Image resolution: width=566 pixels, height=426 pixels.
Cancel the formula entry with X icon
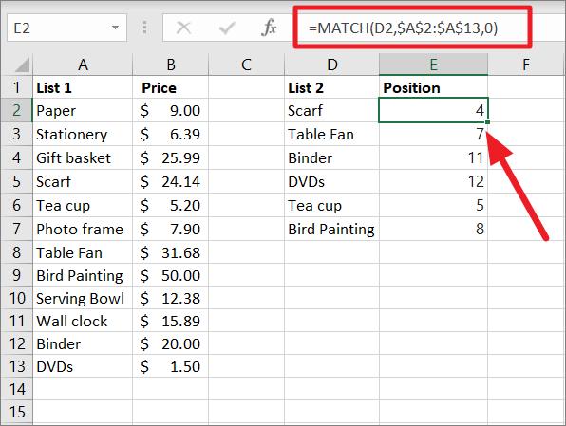[x=183, y=28]
